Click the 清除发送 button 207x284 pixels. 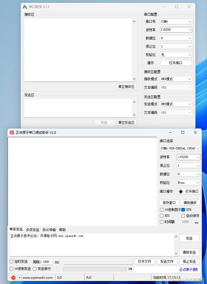pyautogui.click(x=189, y=252)
